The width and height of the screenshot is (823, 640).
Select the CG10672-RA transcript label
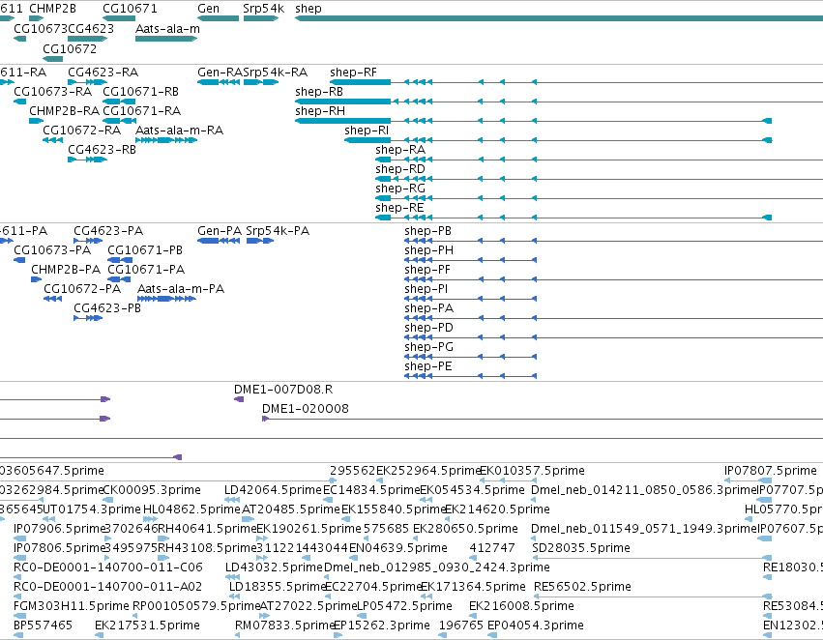coord(81,131)
